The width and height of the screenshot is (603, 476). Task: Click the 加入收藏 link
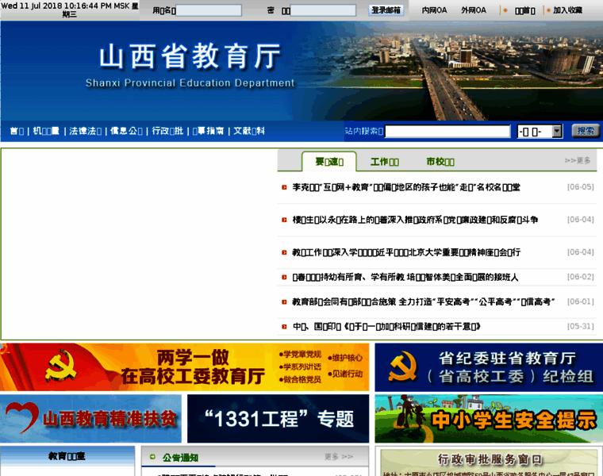567,10
